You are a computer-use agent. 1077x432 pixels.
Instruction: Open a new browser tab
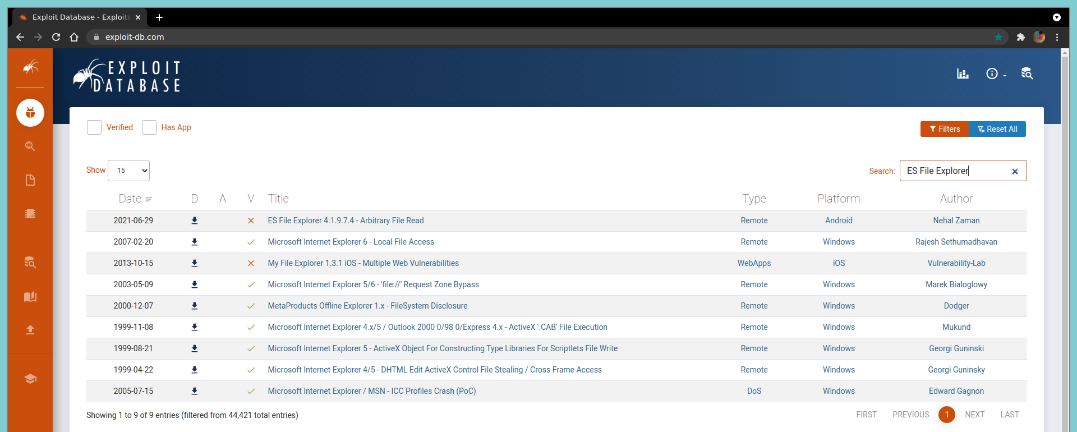(159, 17)
